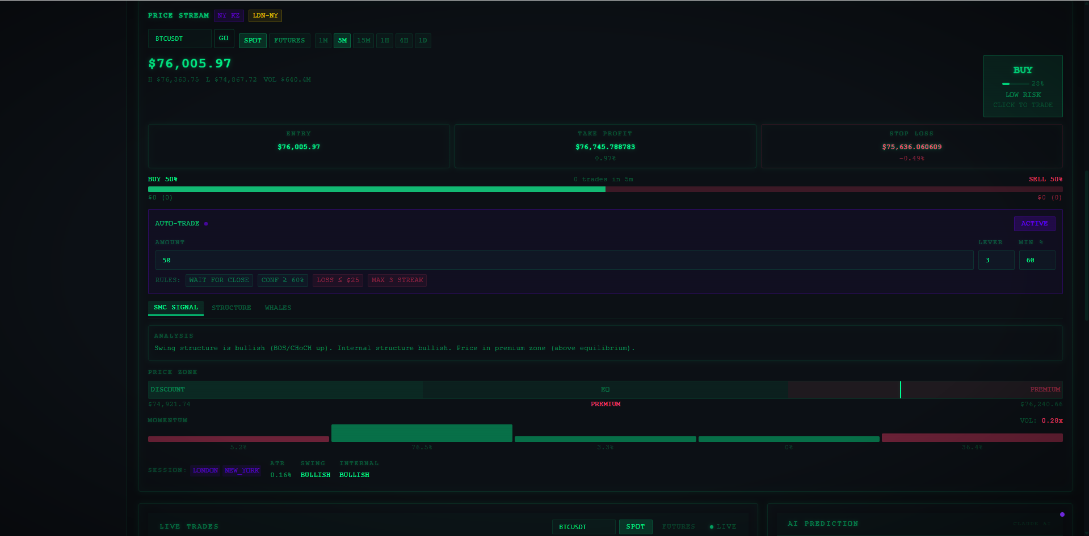Viewport: 1089px width, 536px height.
Task: Switch to the 5M timeframe
Action: point(342,41)
